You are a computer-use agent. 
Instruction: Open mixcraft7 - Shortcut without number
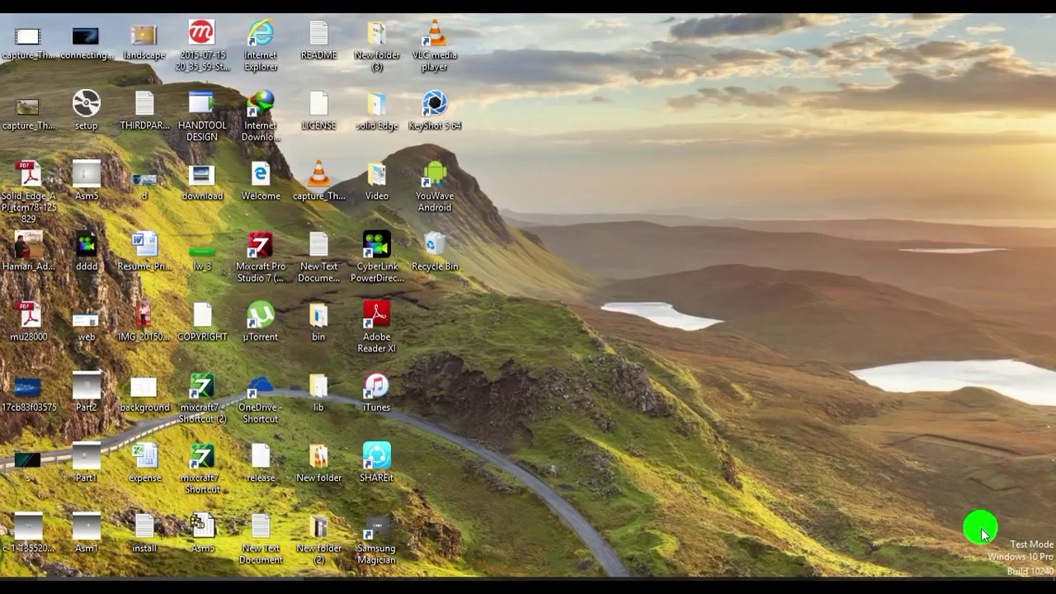click(202, 469)
